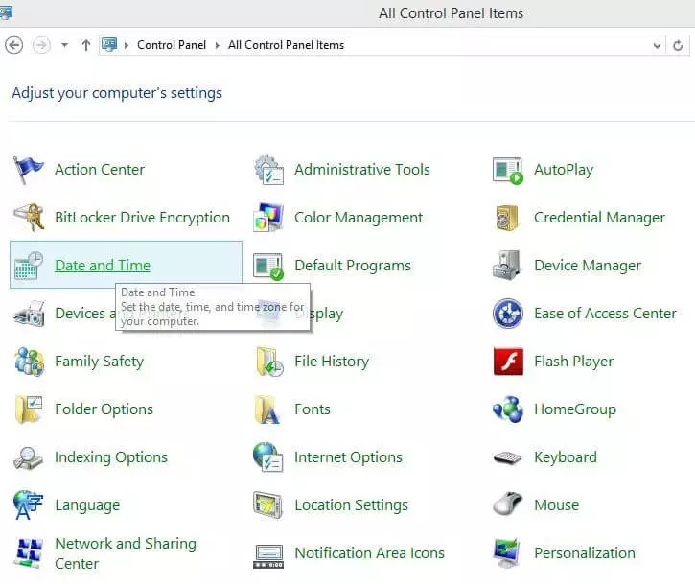Screen dimensions: 695x584
Task: Click the Mouse icon
Action: pos(507,505)
